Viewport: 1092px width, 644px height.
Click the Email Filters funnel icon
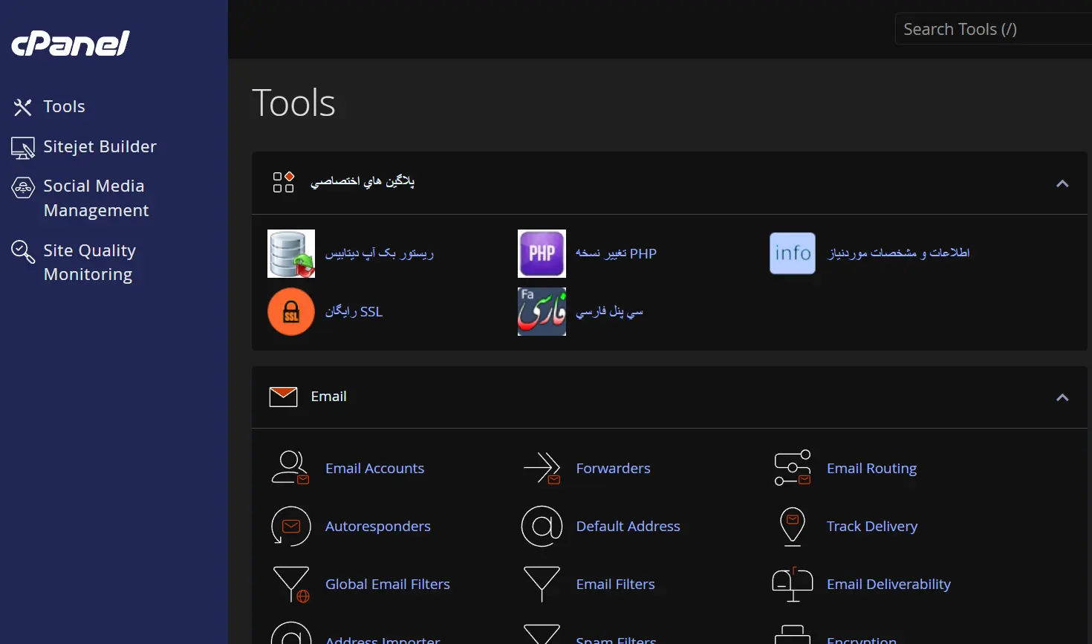pyautogui.click(x=542, y=584)
